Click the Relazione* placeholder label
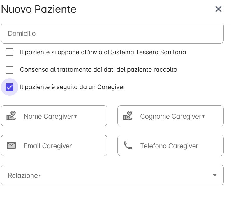 [x=24, y=176]
